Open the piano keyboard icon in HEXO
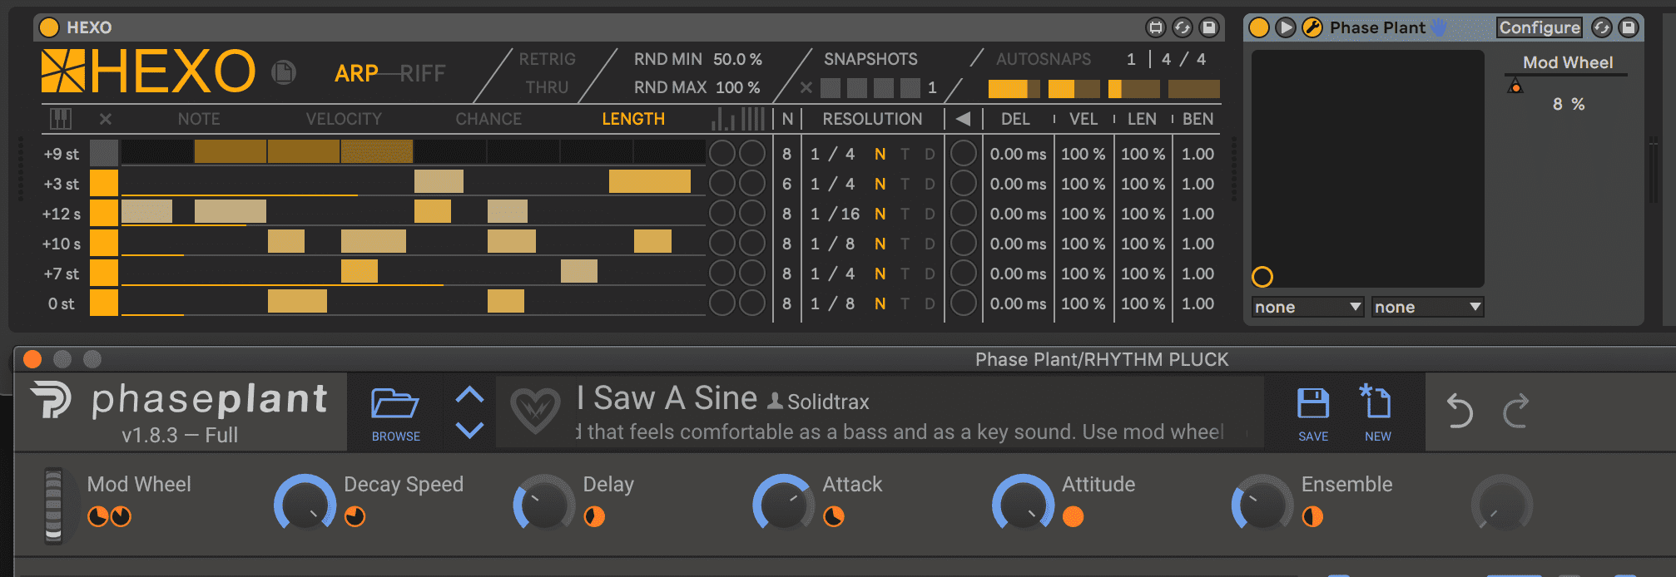This screenshot has height=577, width=1676. pyautogui.click(x=61, y=119)
